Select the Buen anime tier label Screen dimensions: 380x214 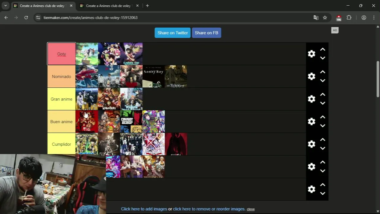(x=62, y=122)
